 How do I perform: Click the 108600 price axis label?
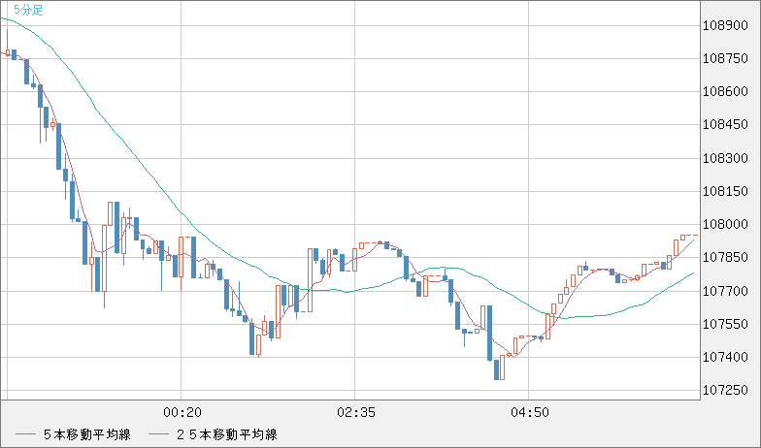pos(725,91)
